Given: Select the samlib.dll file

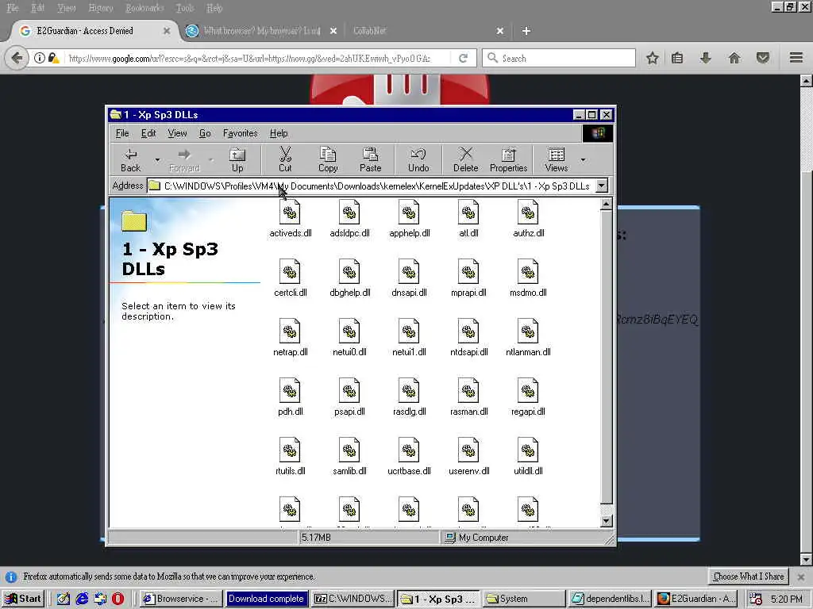Looking at the screenshot, I should [349, 457].
